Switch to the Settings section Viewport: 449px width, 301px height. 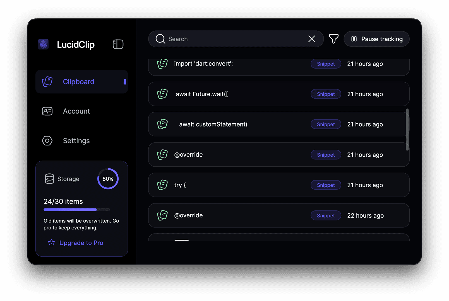tap(76, 141)
